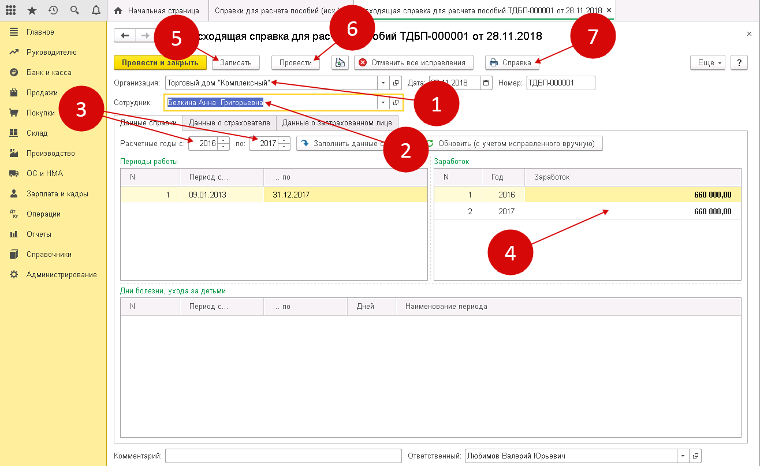Click the document report icon next to Провести
Viewport: 760px width, 466px height.
[x=340, y=62]
